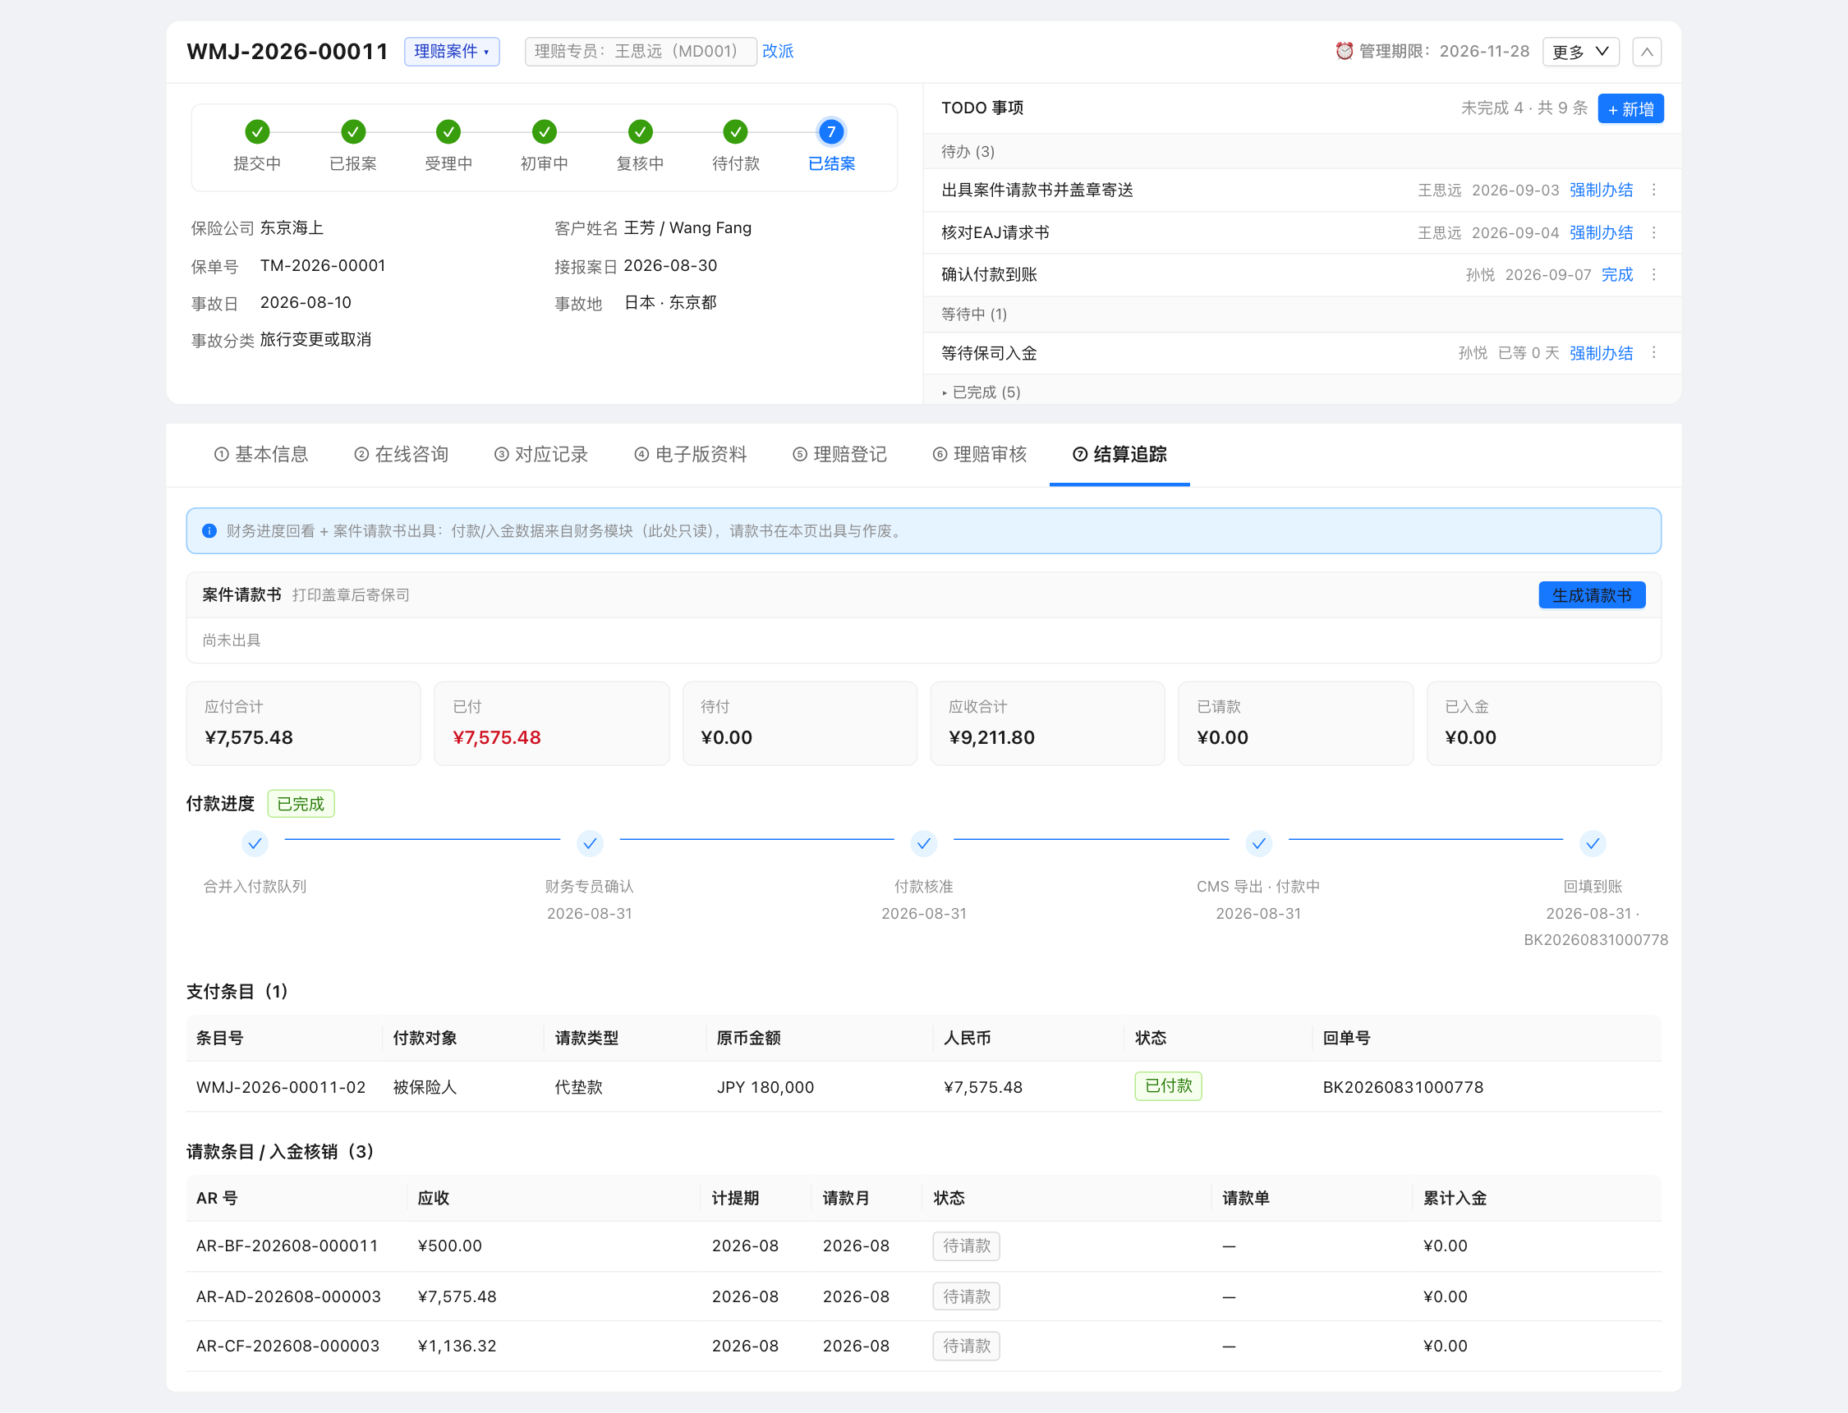Switch to the 理赔登记 tab
Image resolution: width=1848 pixels, height=1413 pixels.
click(839, 454)
